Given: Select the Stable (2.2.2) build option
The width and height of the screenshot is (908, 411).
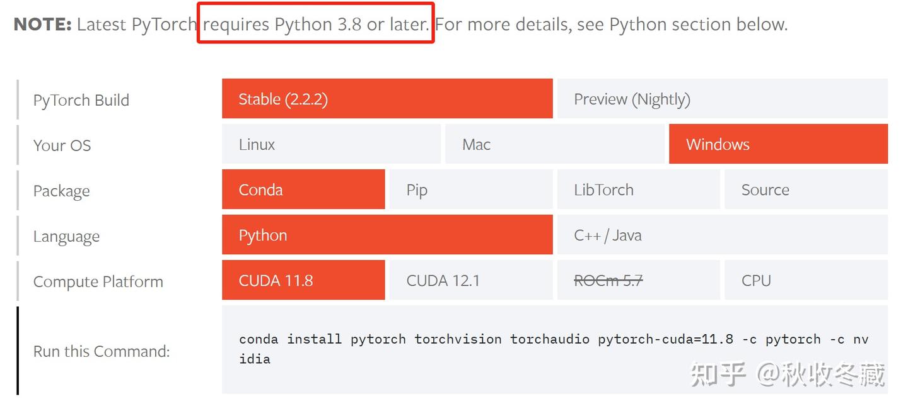Looking at the screenshot, I should 387,99.
